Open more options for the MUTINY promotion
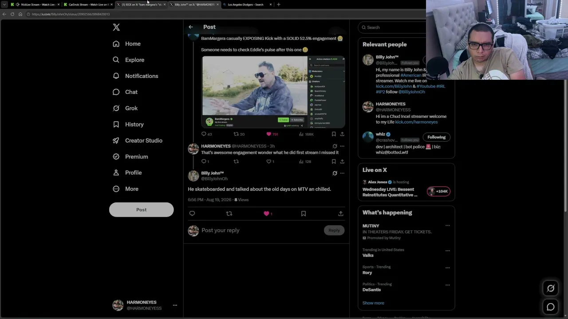Viewport: 568px width, 319px height. coord(447,226)
